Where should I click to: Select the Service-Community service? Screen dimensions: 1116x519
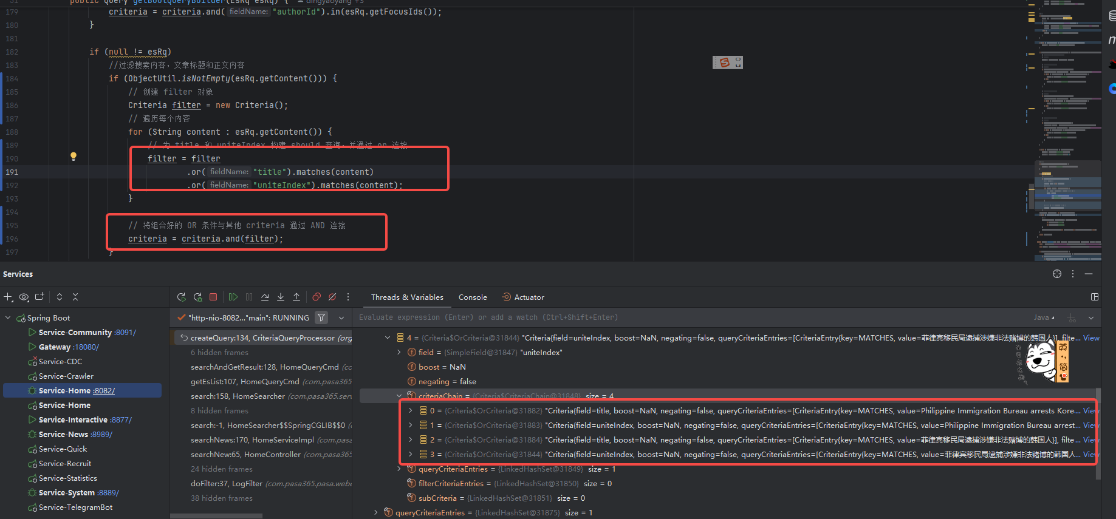coord(75,333)
